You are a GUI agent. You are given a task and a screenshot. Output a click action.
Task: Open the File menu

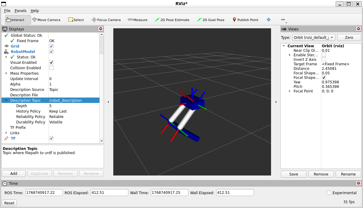(x=7, y=11)
